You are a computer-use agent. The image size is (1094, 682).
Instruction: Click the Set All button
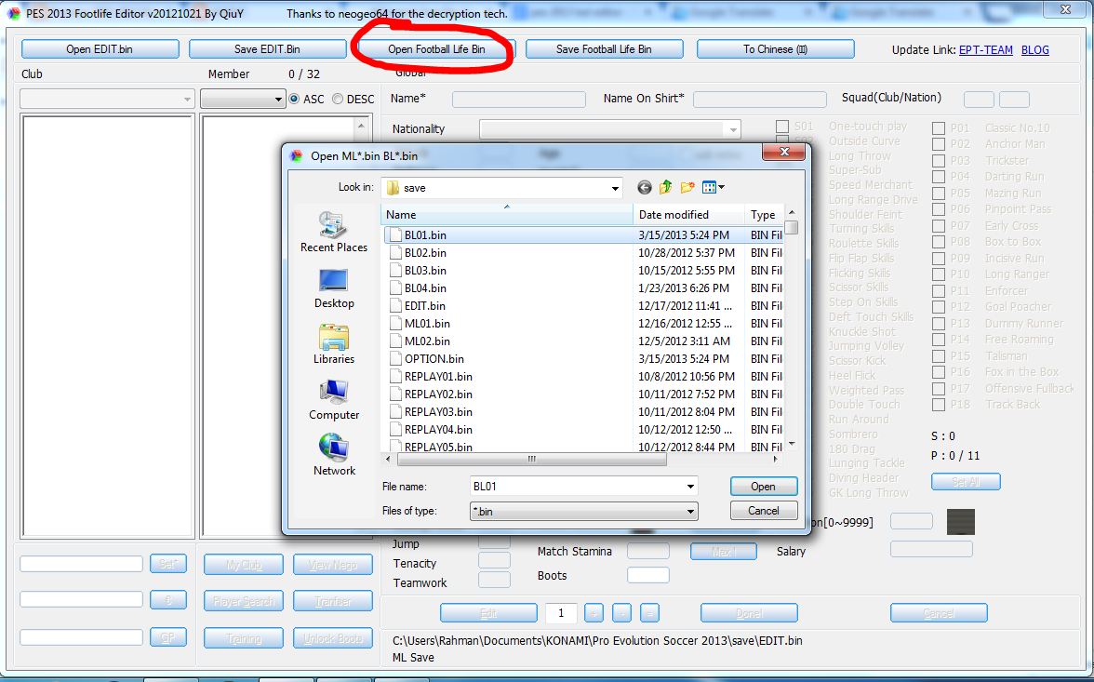point(966,482)
